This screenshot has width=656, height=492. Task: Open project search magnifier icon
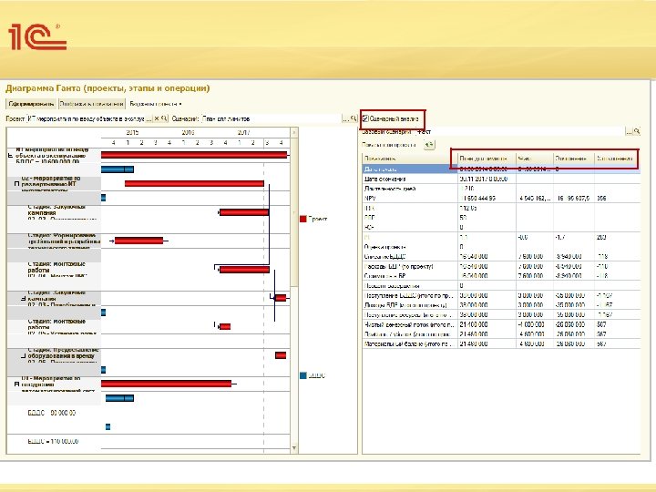165,118
